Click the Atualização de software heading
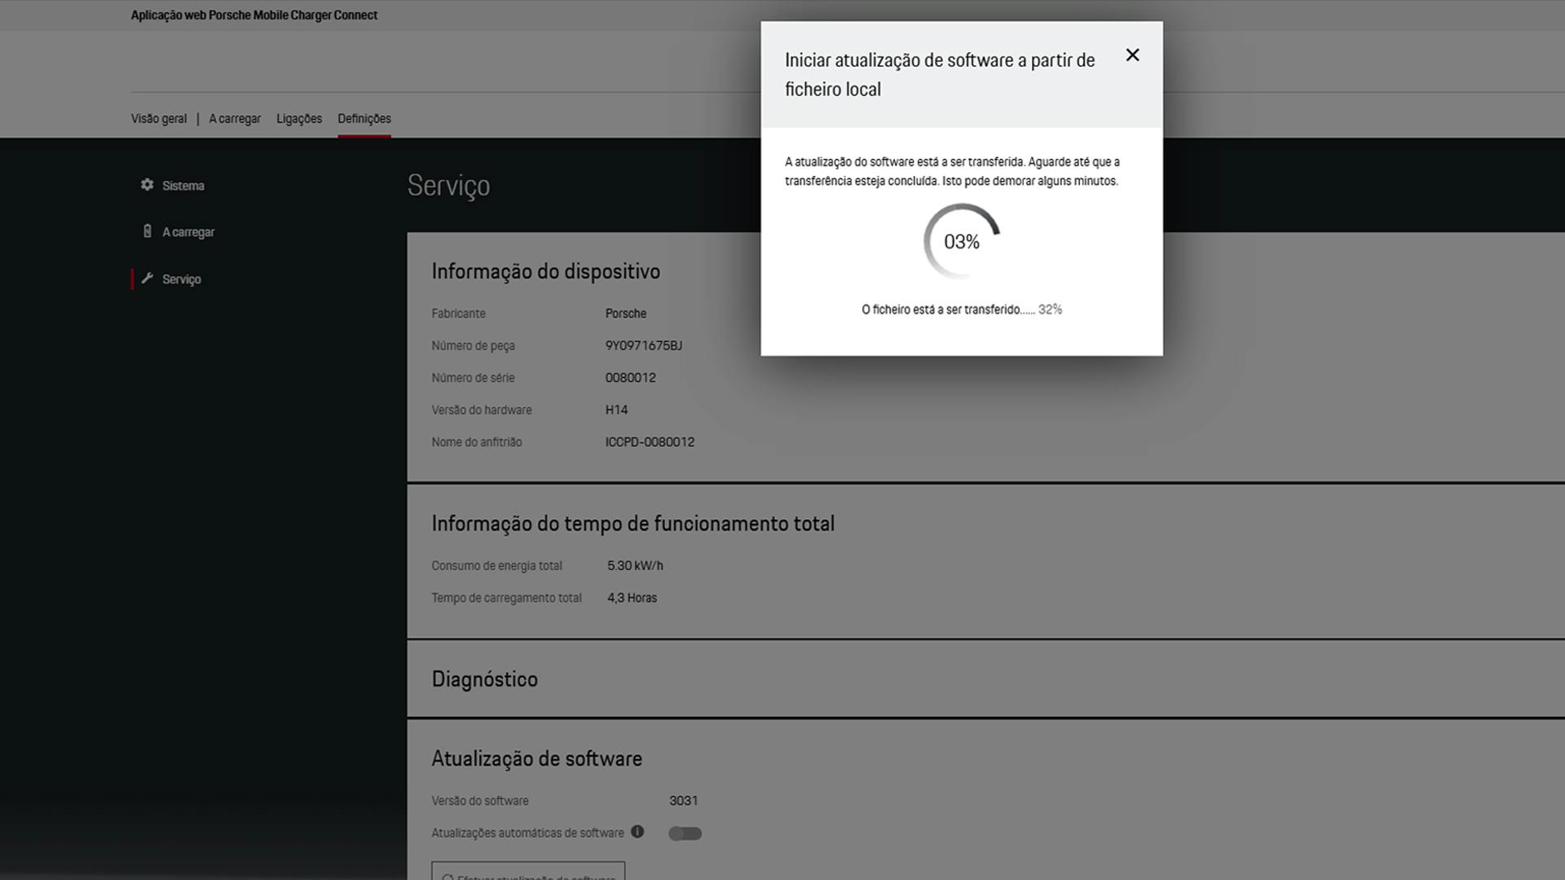Screen dimensions: 1565x880 click(537, 759)
